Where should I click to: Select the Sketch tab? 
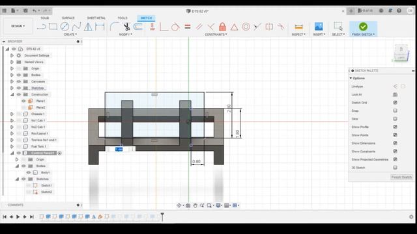pyautogui.click(x=146, y=18)
